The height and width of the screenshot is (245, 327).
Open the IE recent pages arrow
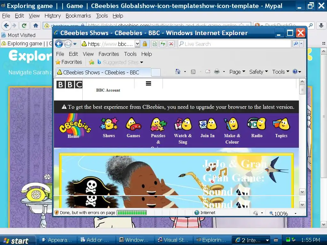point(75,44)
